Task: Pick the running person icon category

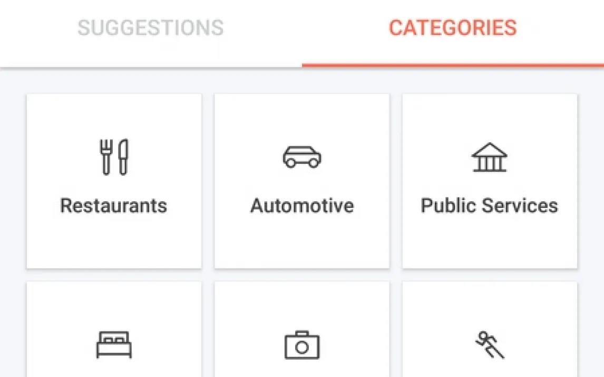Action: pyautogui.click(x=490, y=345)
